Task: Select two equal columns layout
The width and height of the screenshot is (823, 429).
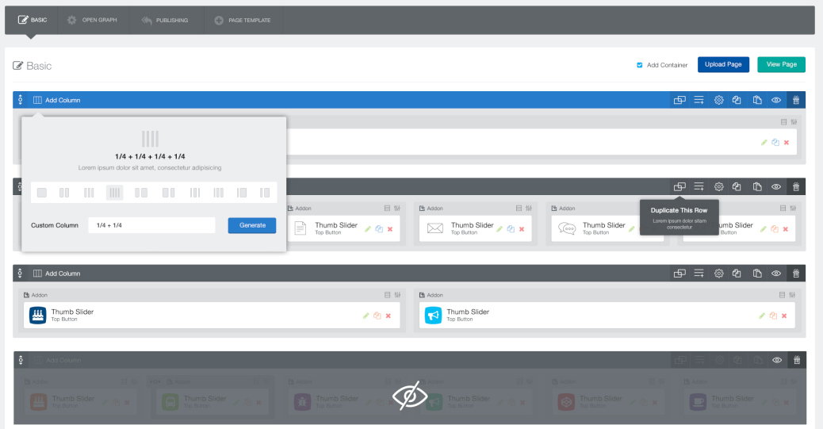Action: 64,193
